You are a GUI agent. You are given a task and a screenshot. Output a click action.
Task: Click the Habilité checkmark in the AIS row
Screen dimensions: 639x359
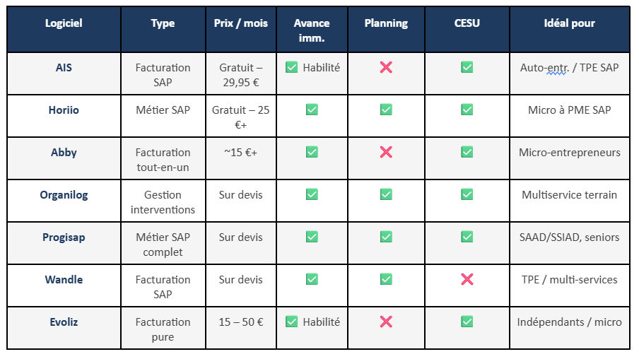pyautogui.click(x=291, y=67)
